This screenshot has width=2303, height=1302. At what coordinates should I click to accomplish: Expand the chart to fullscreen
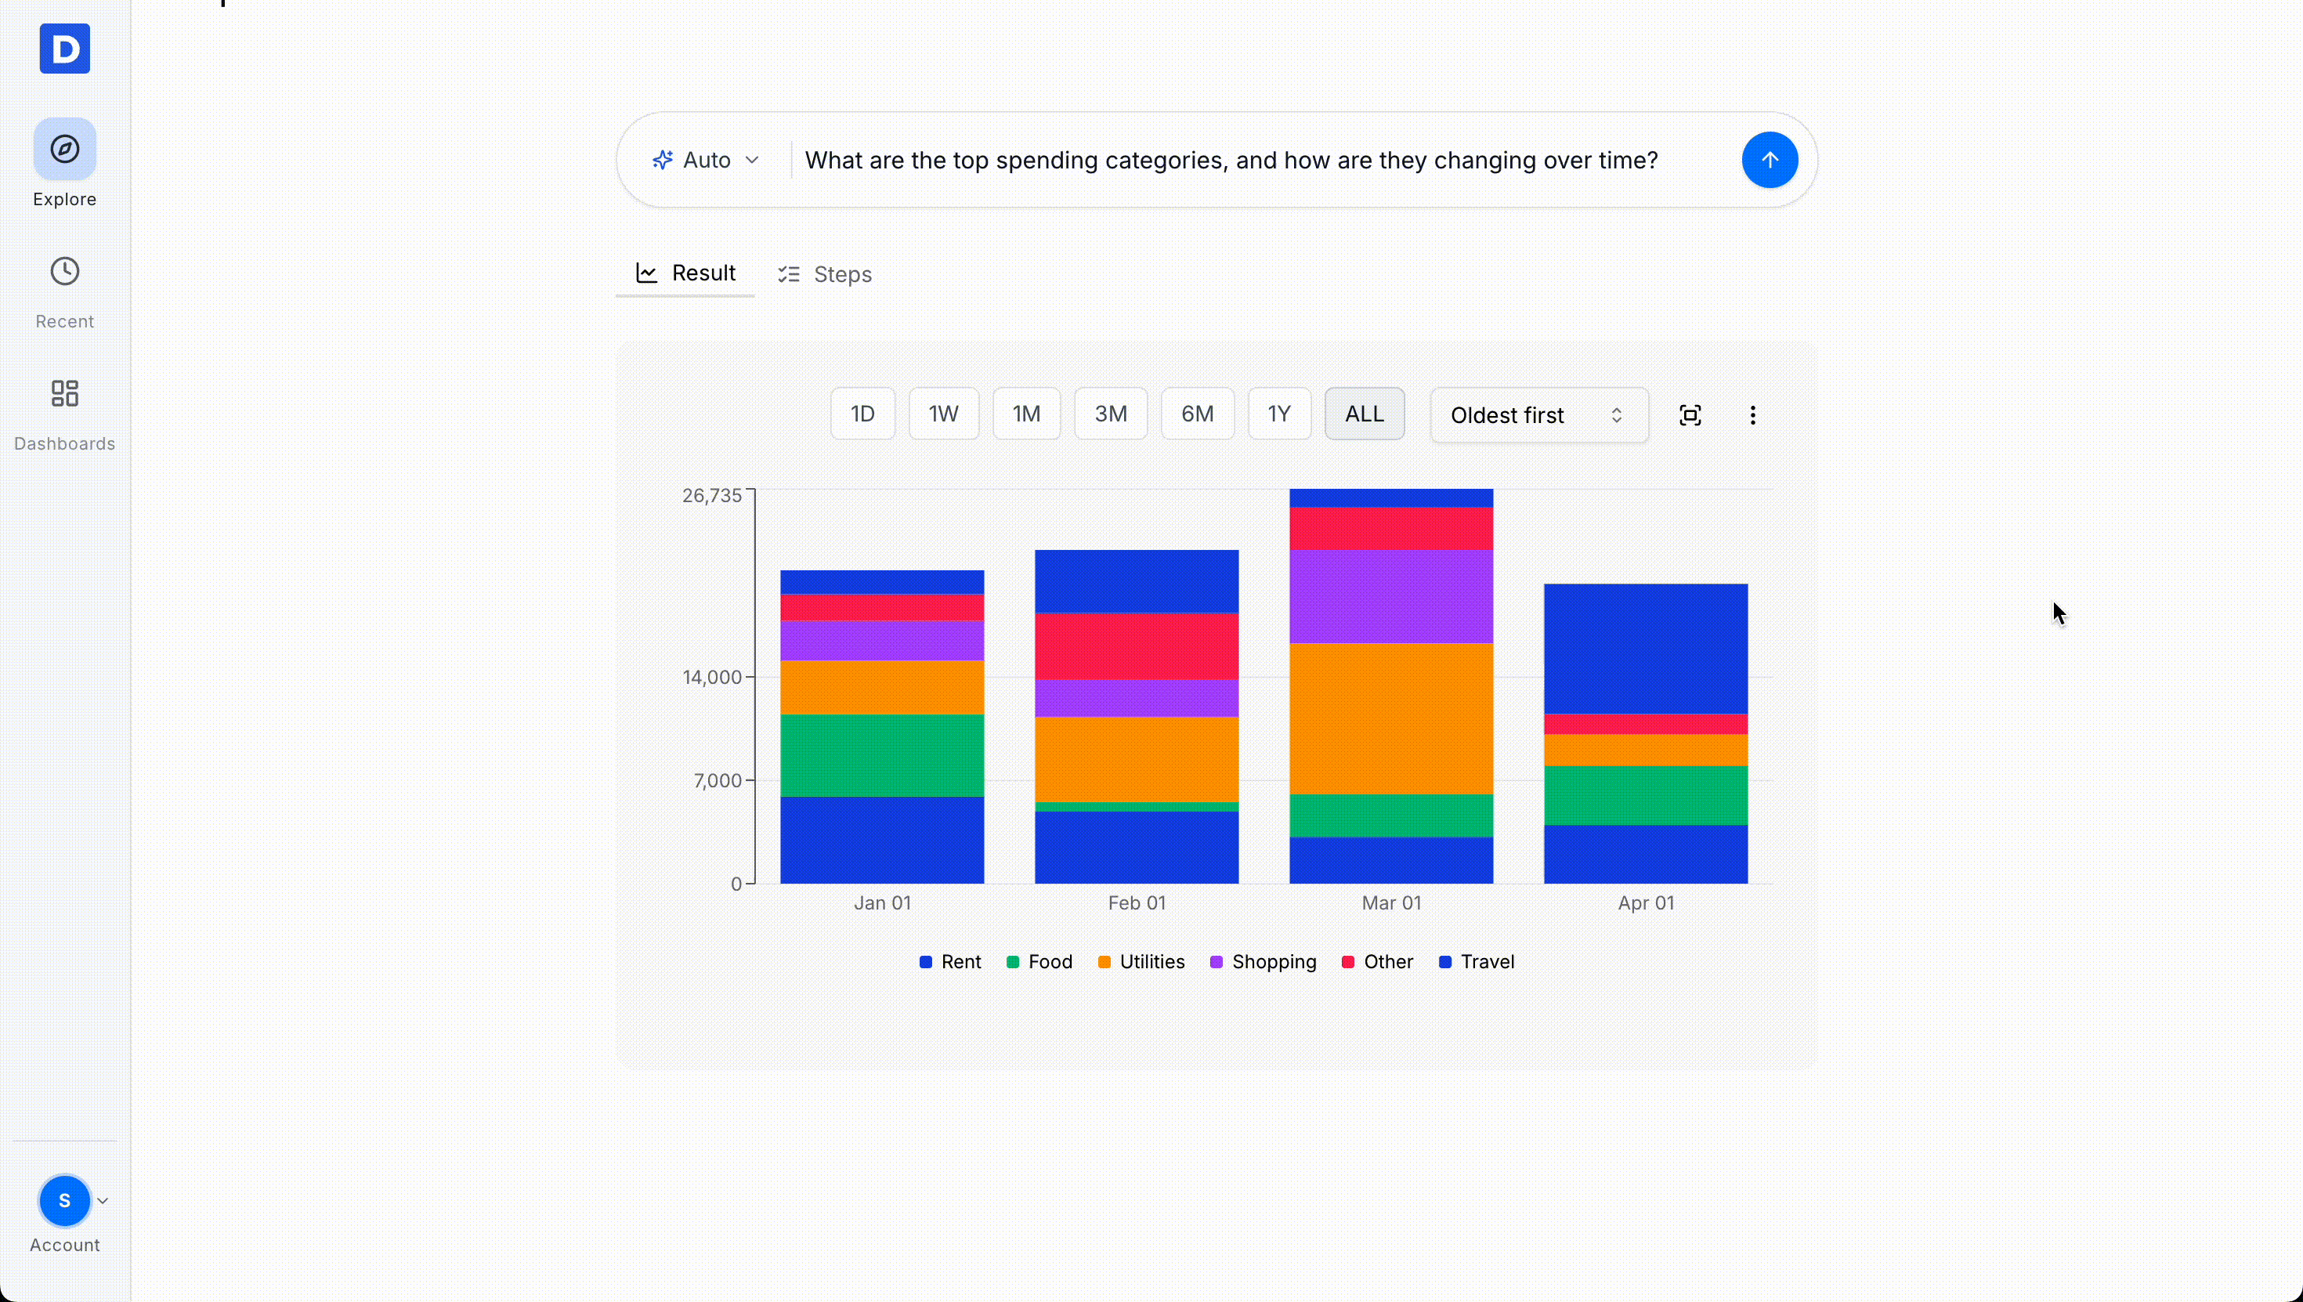pos(1690,414)
